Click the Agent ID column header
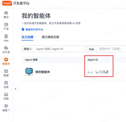The image size is (126, 122). point(93,60)
